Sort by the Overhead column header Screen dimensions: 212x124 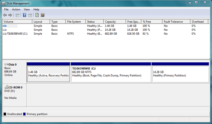(x=199, y=22)
